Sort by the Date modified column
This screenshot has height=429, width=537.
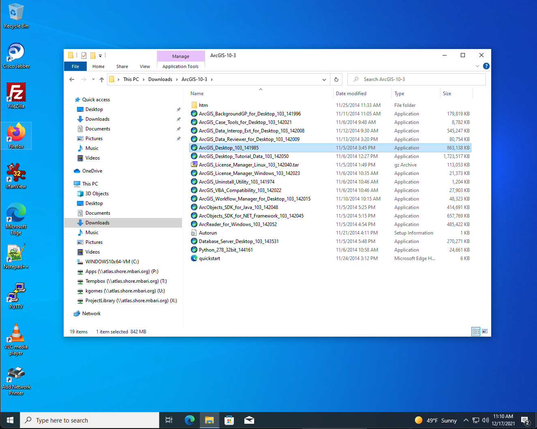[362, 94]
